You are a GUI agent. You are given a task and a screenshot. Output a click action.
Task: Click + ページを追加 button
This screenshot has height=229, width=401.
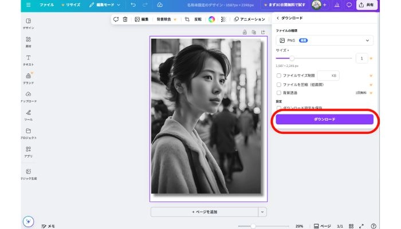[x=205, y=212]
